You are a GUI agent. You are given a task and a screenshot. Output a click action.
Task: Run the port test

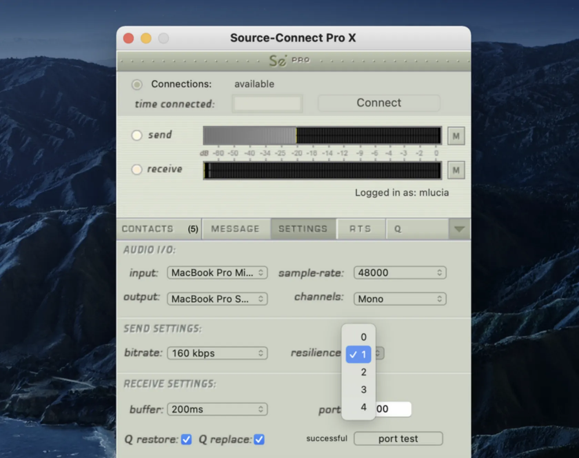(x=398, y=439)
